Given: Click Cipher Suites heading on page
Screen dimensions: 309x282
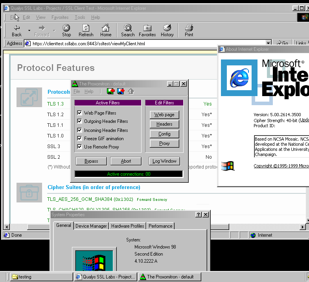Looking at the screenshot, I should (94, 187).
